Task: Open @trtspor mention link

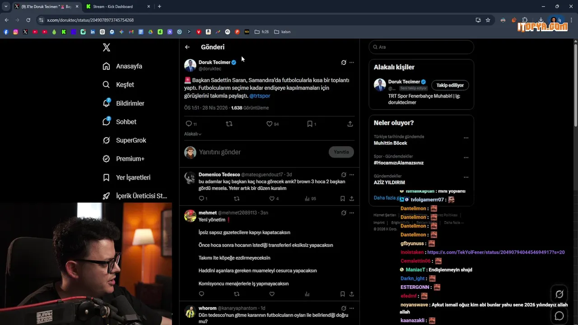Action: 260,96
